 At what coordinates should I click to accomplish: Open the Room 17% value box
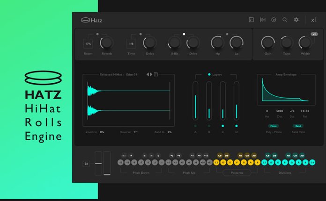88,44
